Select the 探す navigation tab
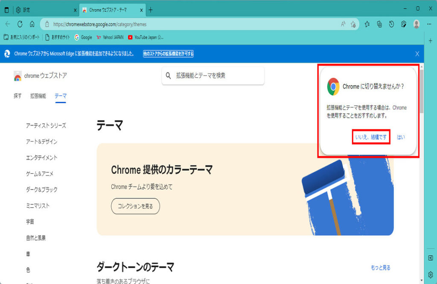437x284 pixels. click(x=17, y=96)
